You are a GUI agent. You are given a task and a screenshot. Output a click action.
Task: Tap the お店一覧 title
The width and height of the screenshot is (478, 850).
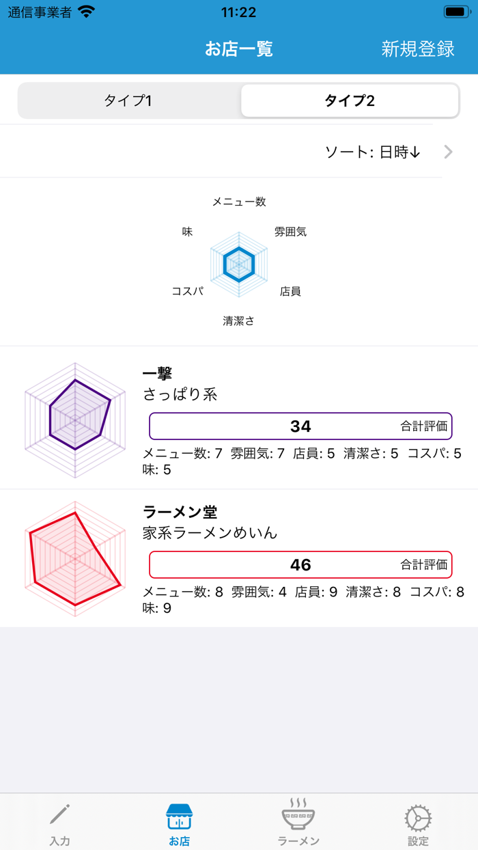[x=239, y=49]
